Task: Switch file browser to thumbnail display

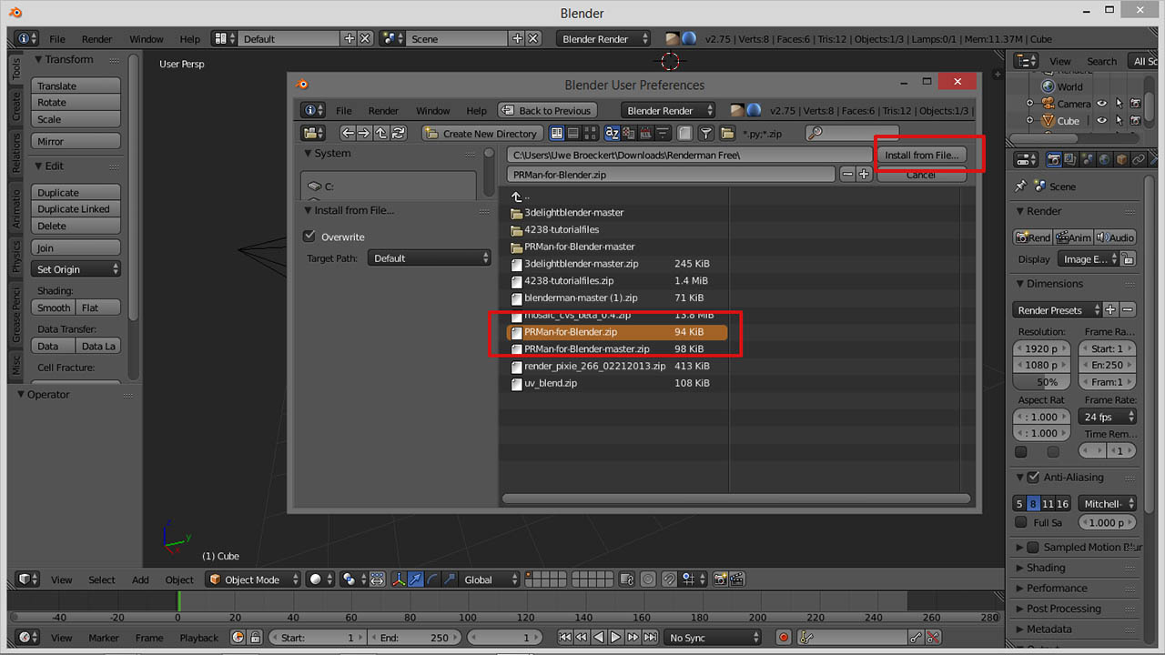Action: click(x=590, y=133)
